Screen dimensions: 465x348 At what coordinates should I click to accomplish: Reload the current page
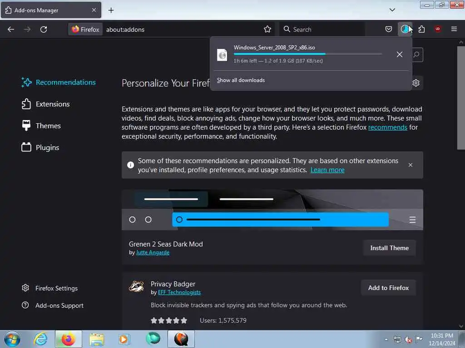click(44, 29)
